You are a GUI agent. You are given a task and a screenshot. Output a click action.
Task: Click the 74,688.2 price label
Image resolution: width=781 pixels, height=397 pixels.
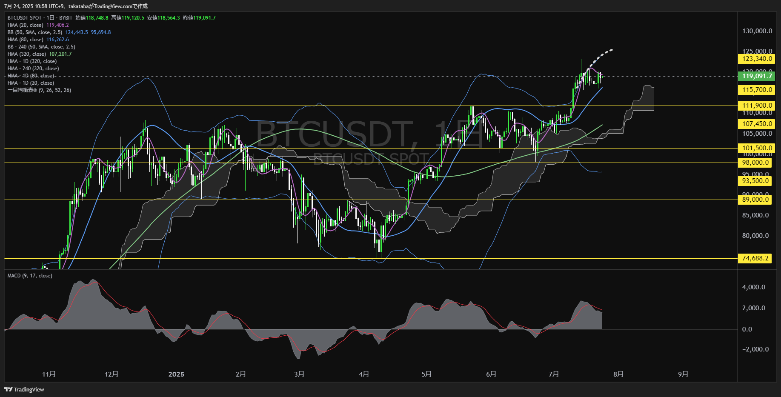pyautogui.click(x=755, y=258)
